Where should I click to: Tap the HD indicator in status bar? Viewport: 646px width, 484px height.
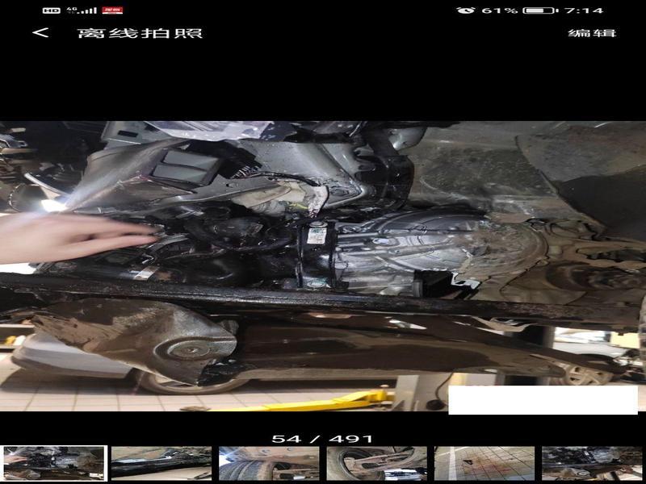point(51,10)
